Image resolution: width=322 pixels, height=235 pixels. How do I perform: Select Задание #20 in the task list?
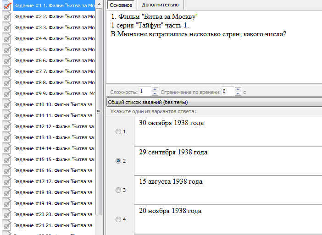54,214
